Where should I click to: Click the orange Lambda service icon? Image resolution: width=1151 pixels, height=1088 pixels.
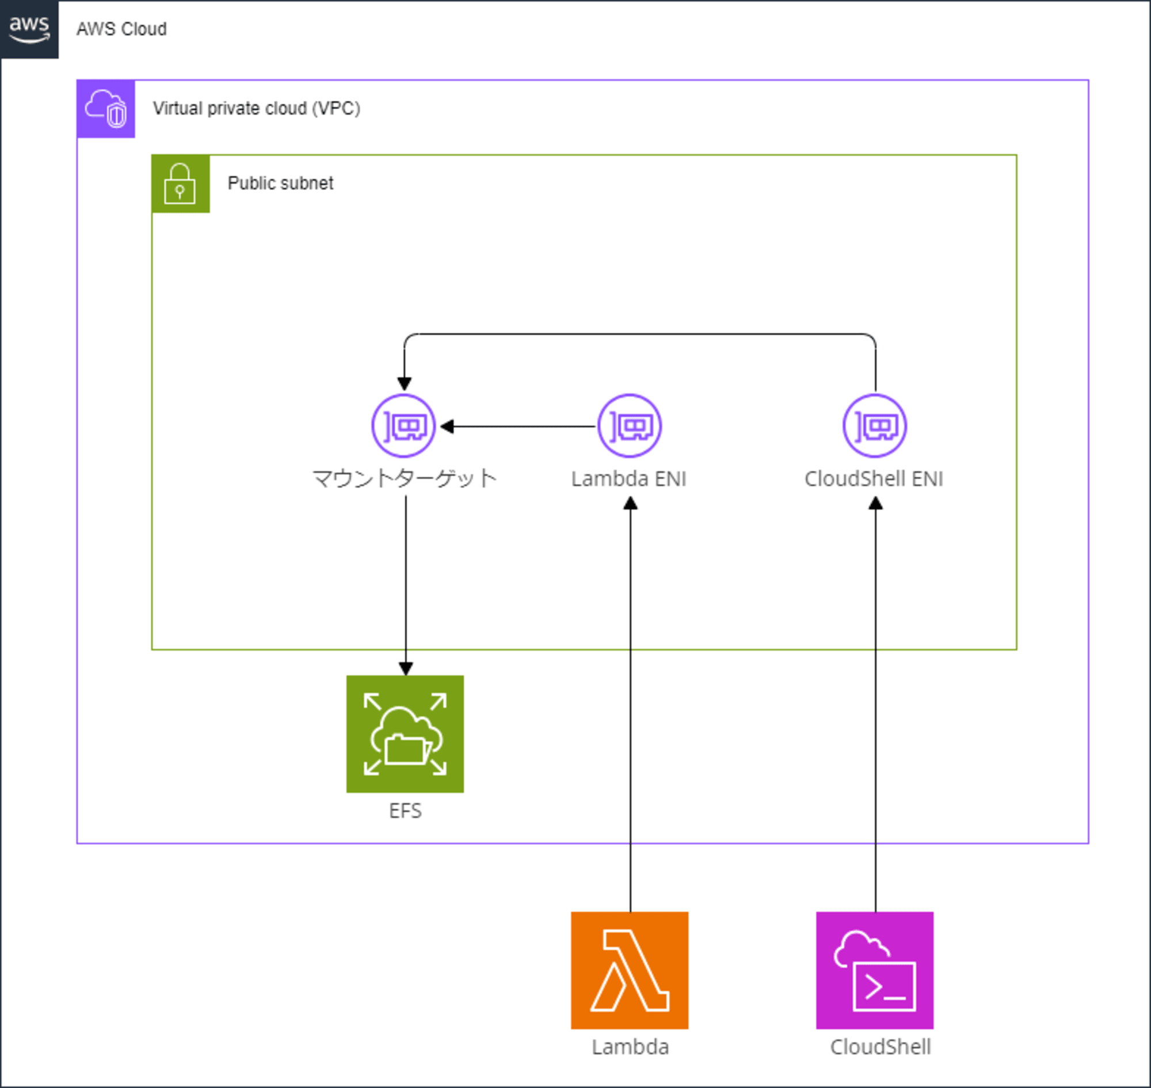click(x=630, y=971)
